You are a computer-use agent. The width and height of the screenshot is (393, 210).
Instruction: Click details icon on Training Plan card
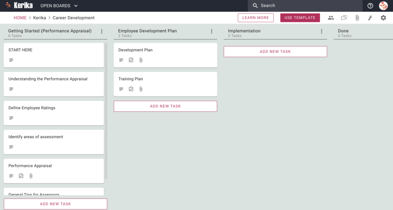(121, 89)
